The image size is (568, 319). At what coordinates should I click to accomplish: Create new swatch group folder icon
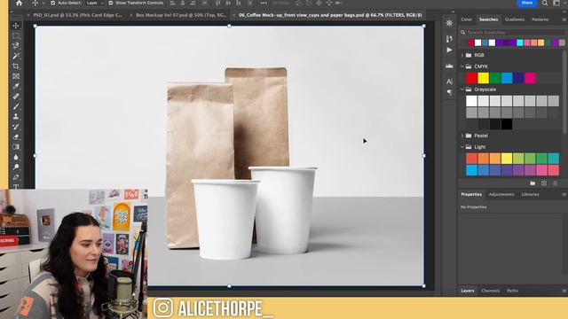[532, 183]
